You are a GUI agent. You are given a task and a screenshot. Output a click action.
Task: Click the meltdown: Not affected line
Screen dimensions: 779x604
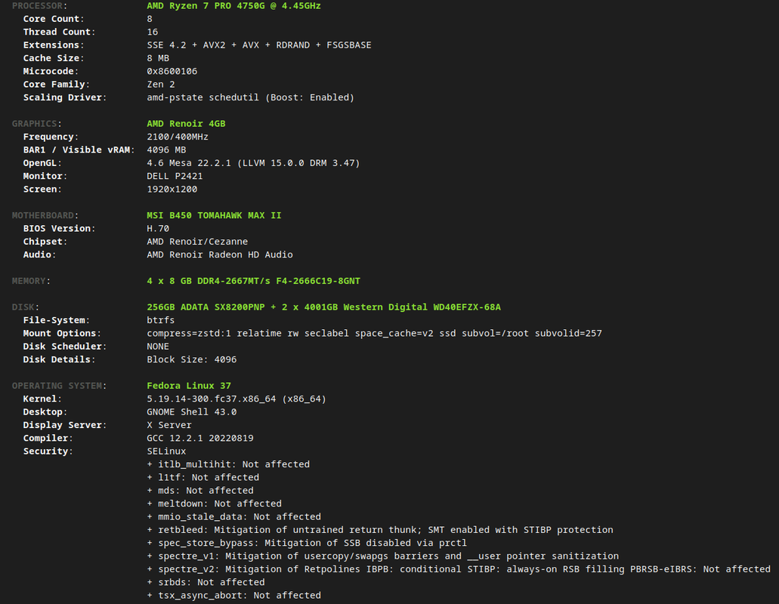(x=214, y=504)
